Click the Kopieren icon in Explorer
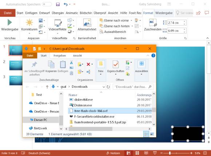Screen dimensions: 211x156 [51, 64]
